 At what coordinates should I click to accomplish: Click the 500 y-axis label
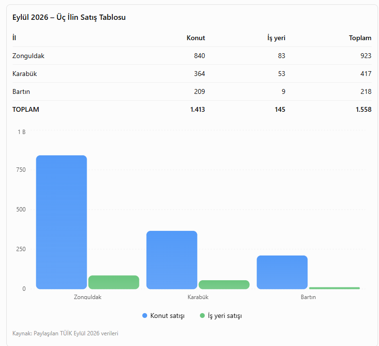click(x=21, y=210)
